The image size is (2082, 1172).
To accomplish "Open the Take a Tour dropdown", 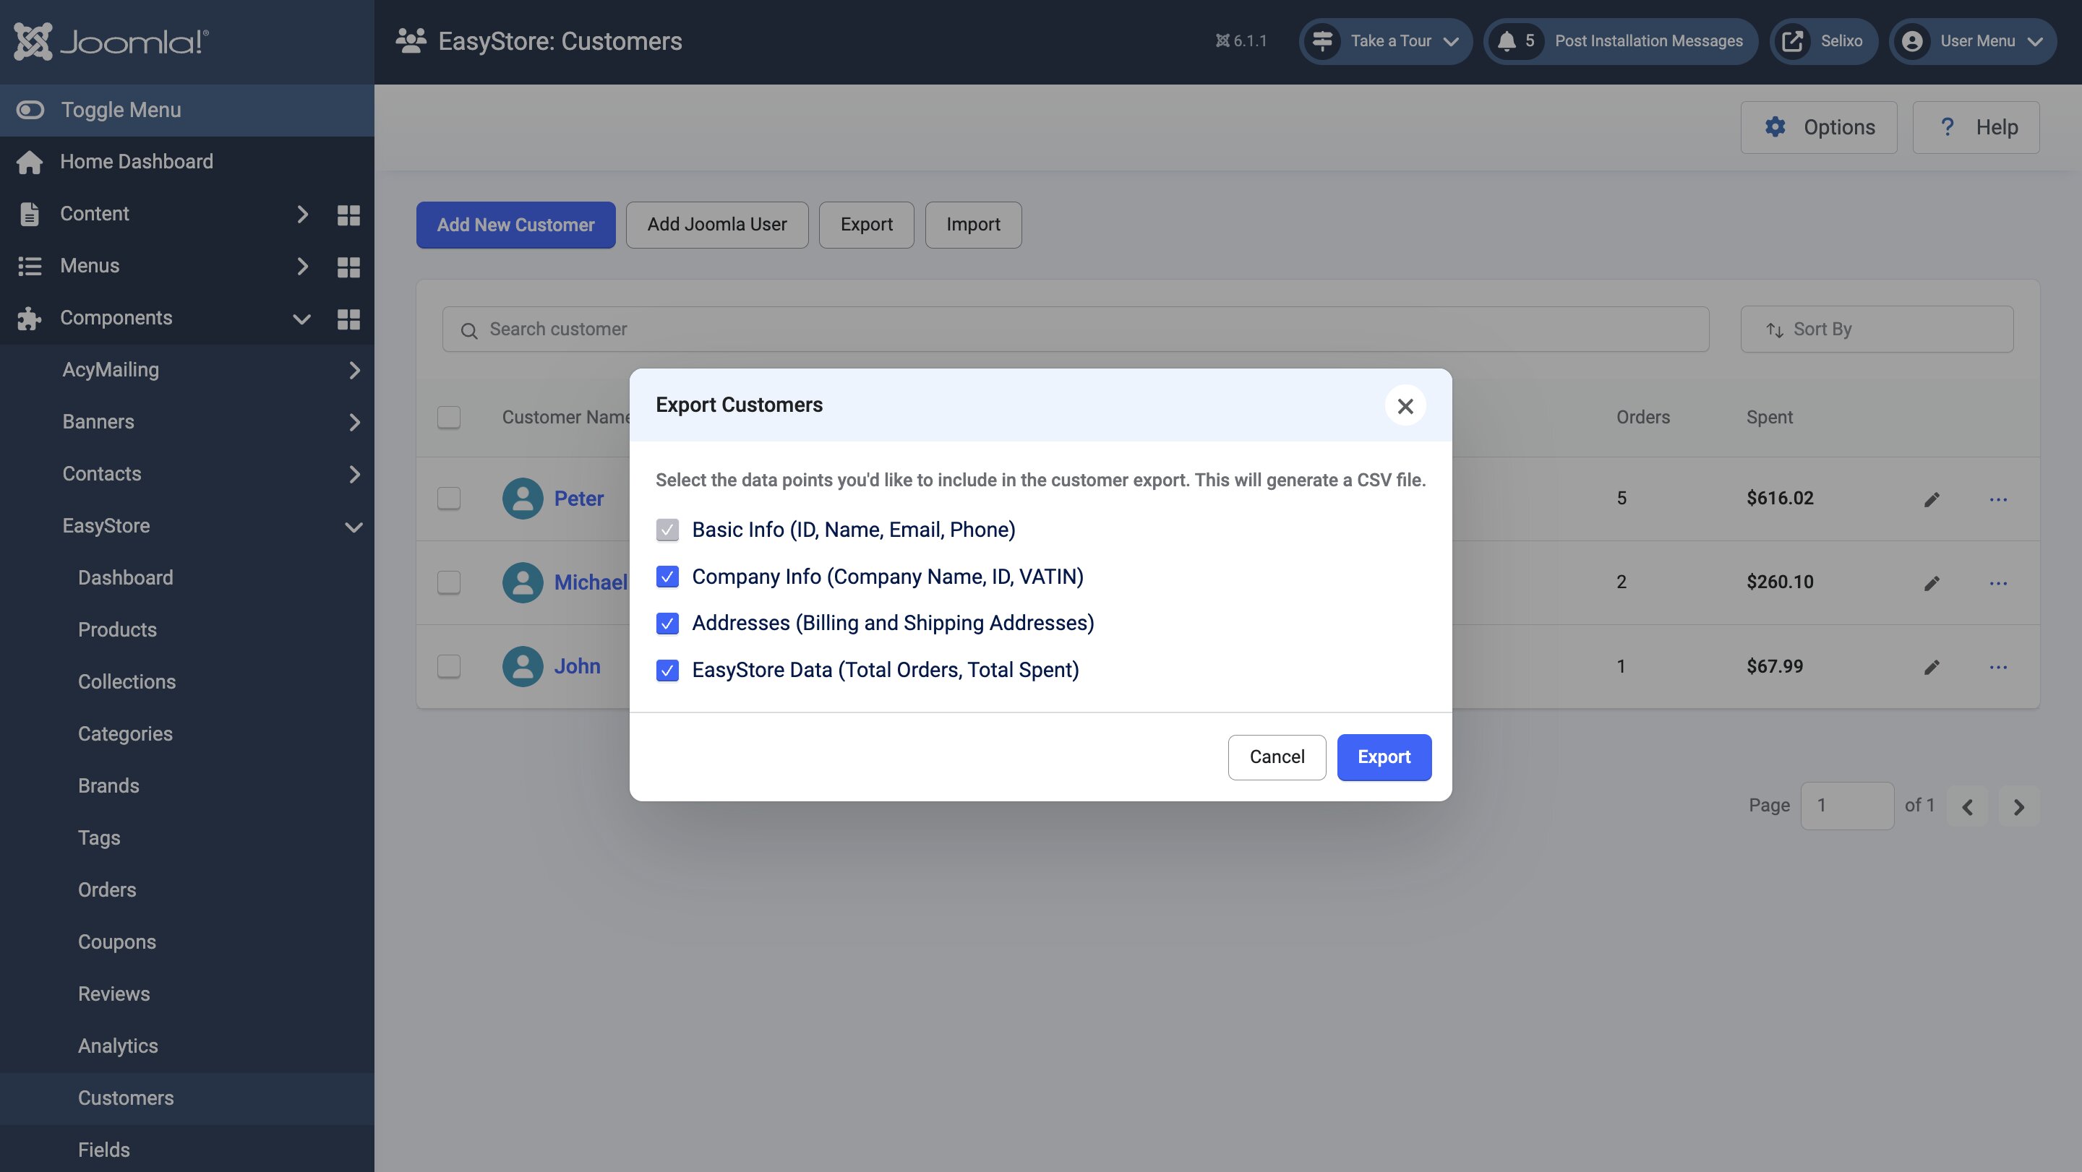I will (1385, 41).
